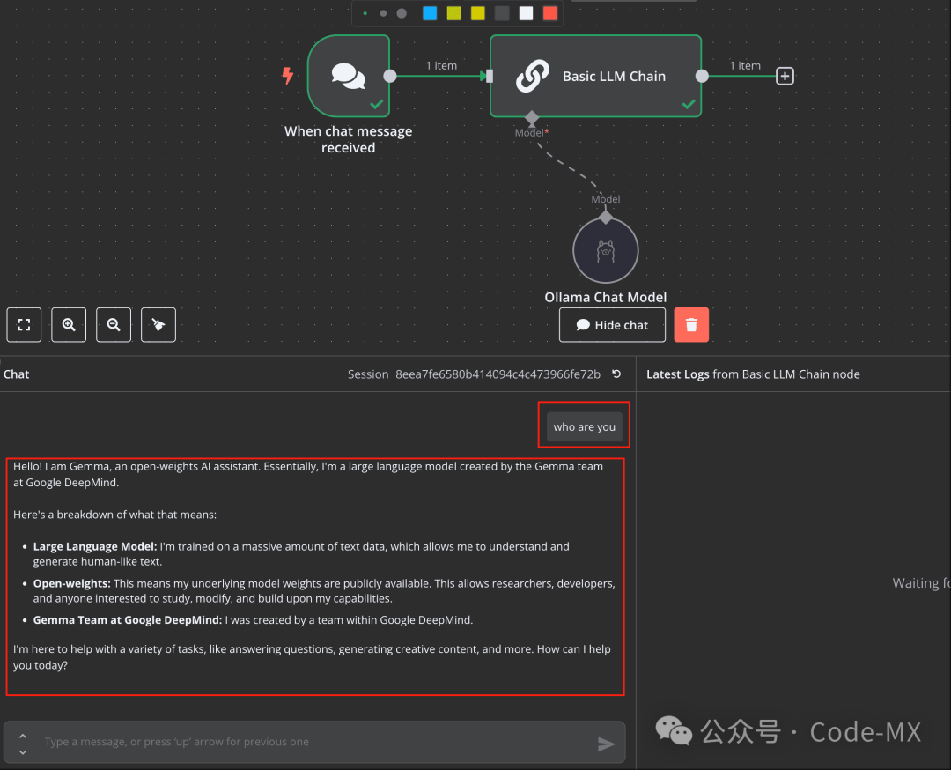Click the 'Ollama Chat Model' label
Screen dimensions: 951x770
605,297
